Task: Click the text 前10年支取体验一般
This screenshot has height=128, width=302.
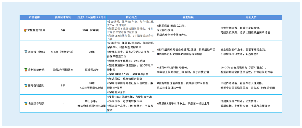Action: point(169,88)
